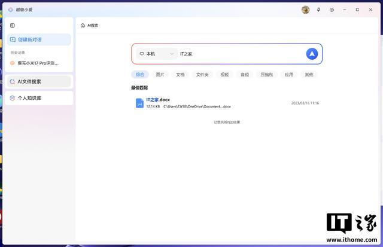Image resolution: width=383 pixels, height=247 pixels.
Task: Click the Word document icon of IT之家.docx
Action: [x=139, y=103]
